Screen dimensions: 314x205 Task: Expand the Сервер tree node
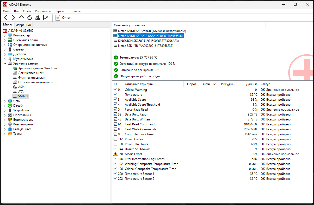click(x=5, y=49)
